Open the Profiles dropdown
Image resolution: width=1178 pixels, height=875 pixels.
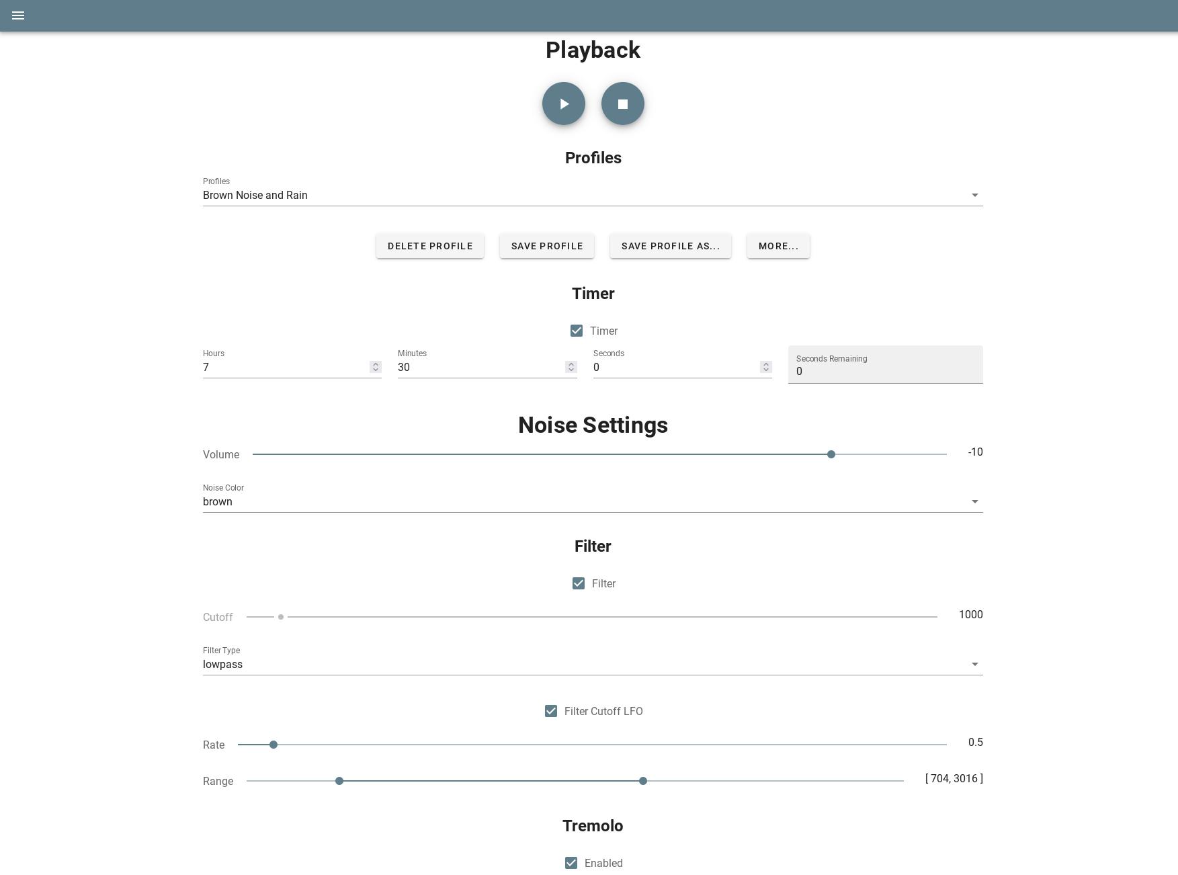pos(592,196)
